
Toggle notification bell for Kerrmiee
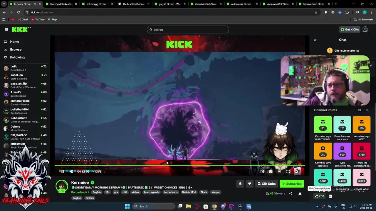tap(240, 184)
